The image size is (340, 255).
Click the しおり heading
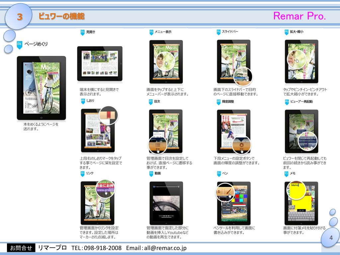tap(90, 101)
